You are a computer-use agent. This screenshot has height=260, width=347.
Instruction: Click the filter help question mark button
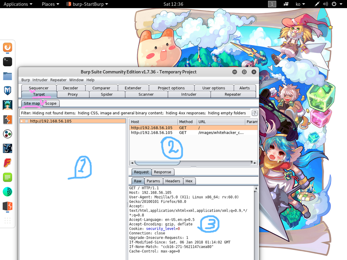254,113
